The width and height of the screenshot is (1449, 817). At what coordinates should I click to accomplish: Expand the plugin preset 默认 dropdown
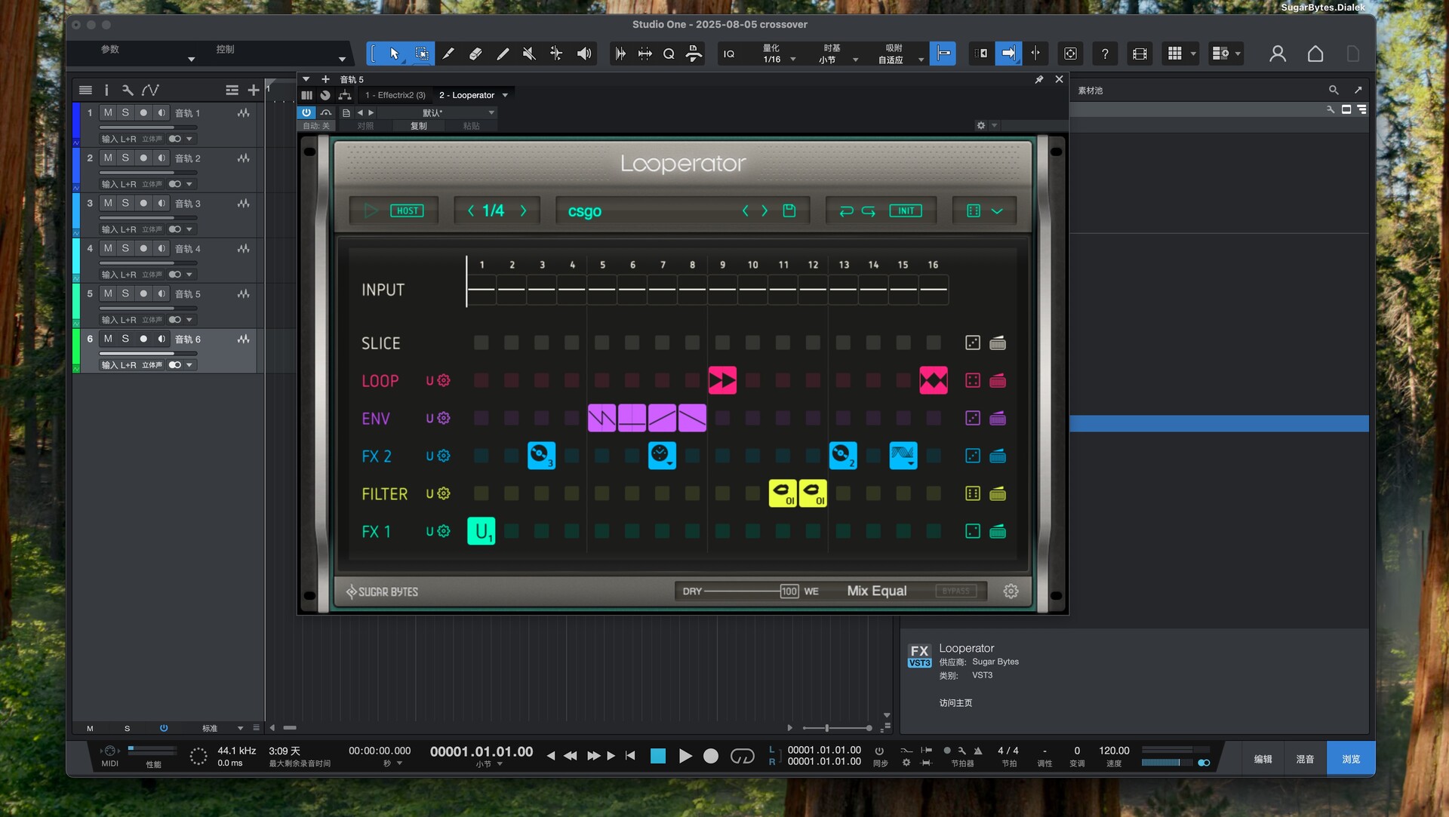click(x=491, y=112)
